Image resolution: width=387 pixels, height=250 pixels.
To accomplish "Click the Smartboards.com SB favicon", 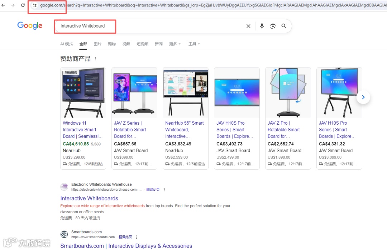I will point(64,234).
